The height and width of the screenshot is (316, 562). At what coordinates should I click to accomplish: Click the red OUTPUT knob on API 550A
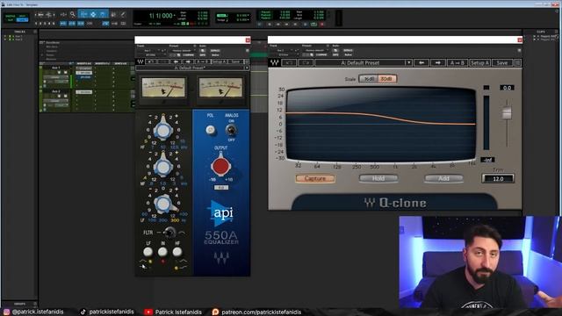(220, 165)
